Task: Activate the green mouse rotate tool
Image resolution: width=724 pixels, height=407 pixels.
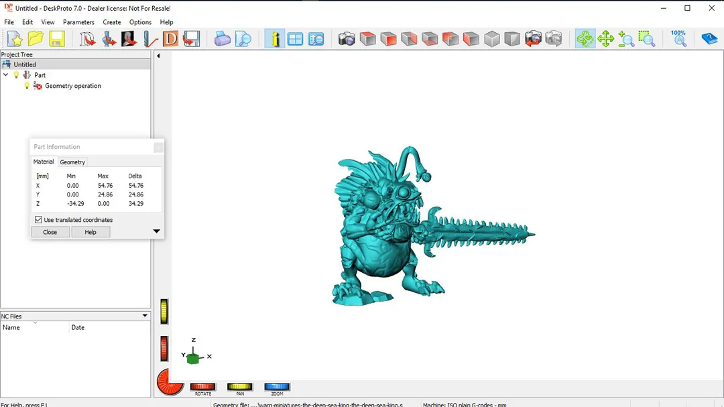Action: 585,39
